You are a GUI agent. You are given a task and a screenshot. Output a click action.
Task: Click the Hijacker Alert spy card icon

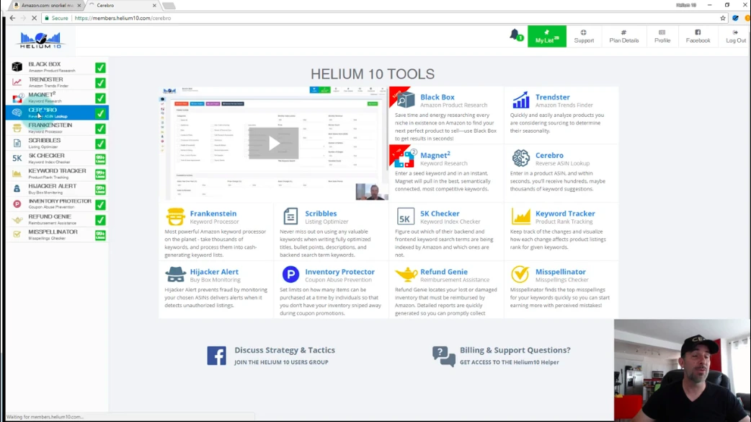[x=175, y=275]
